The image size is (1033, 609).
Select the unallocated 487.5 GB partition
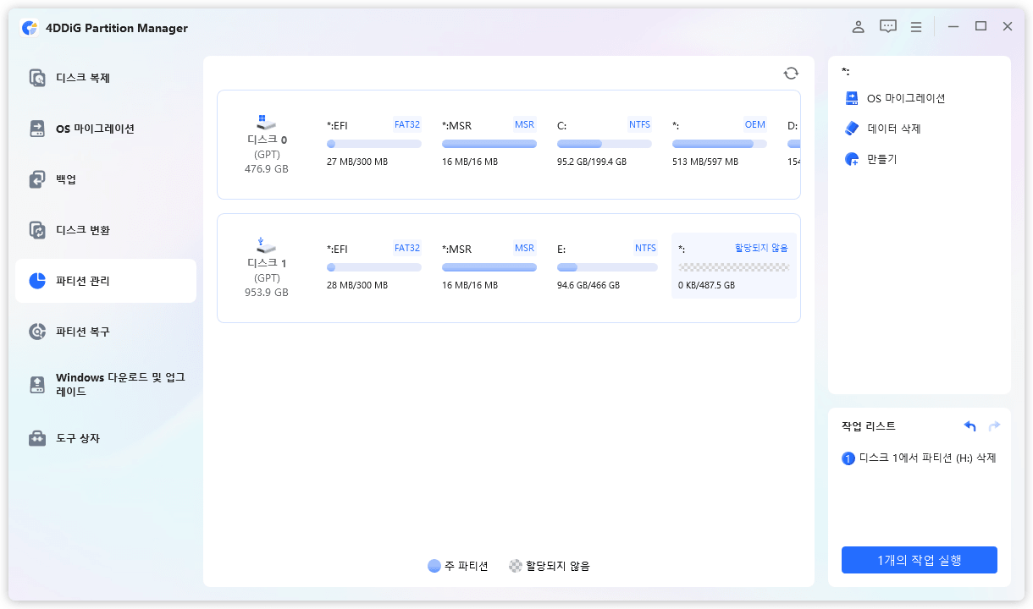click(733, 266)
